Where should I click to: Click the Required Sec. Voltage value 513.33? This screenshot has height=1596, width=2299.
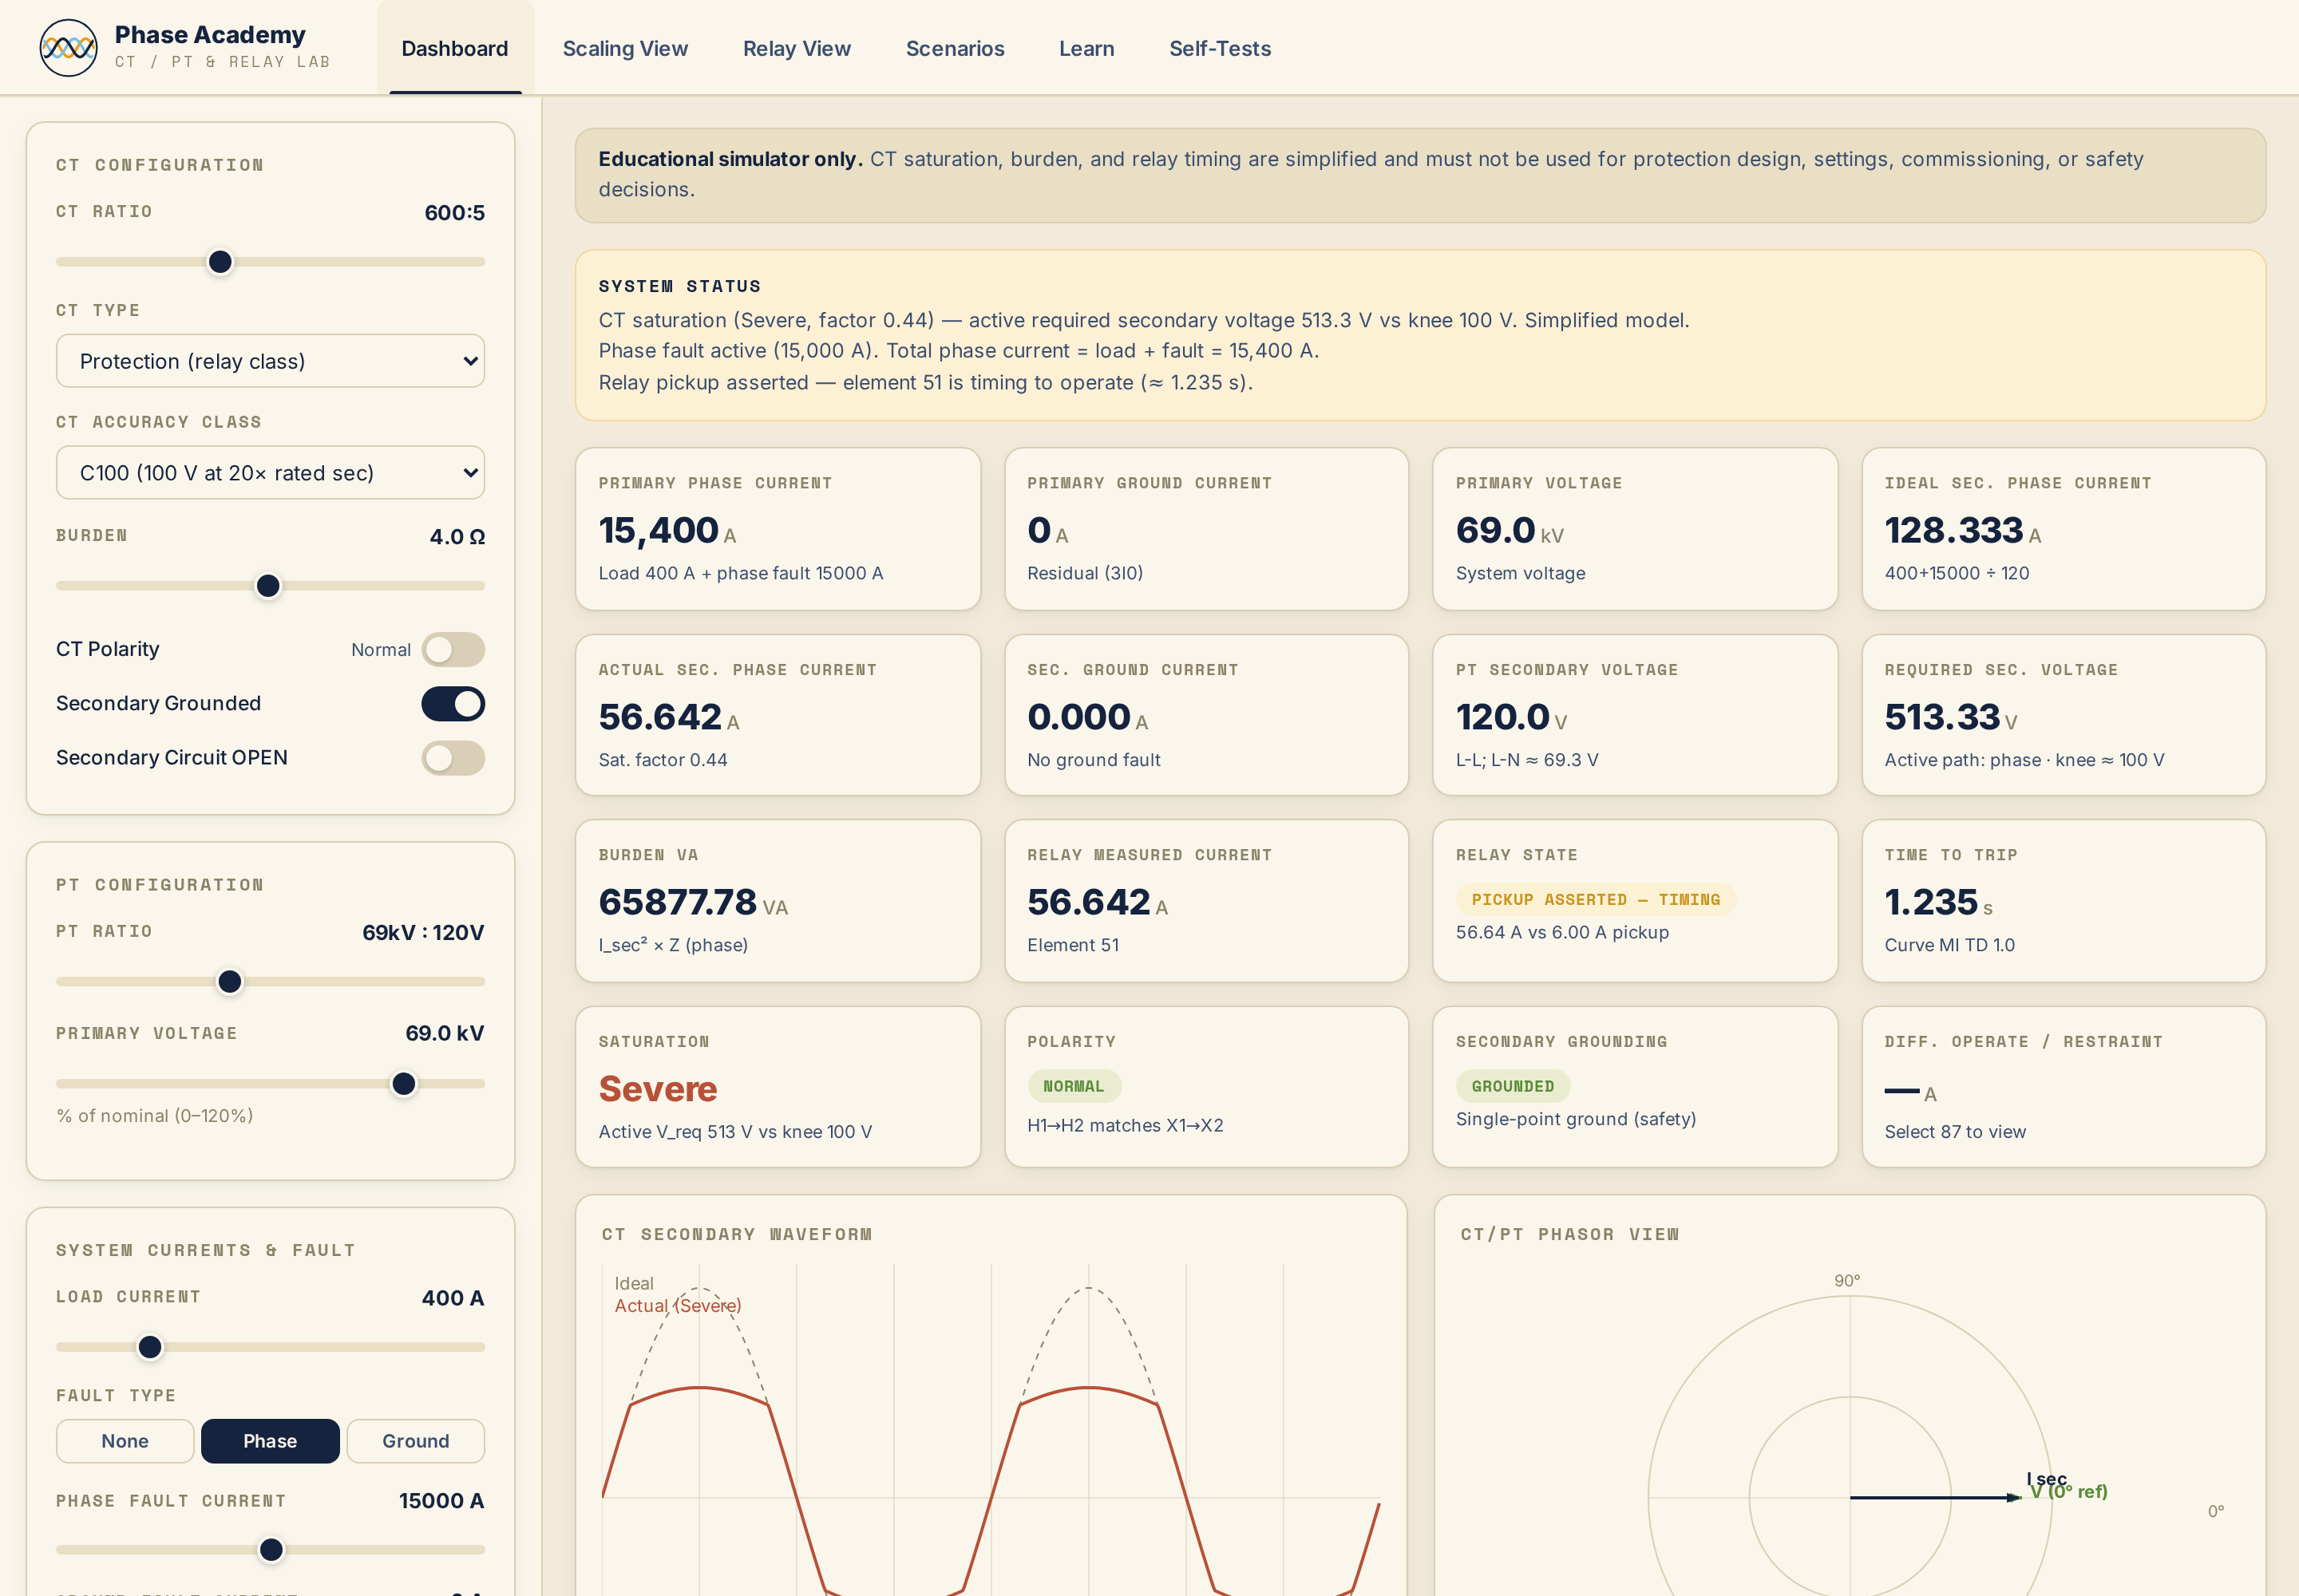pyautogui.click(x=1942, y=717)
